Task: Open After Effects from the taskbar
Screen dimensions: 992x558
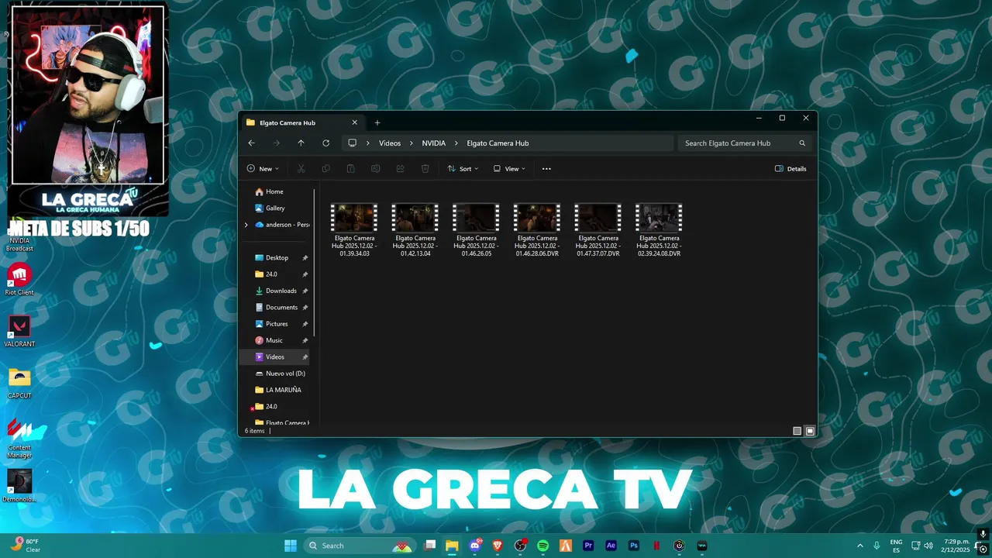Action: click(x=611, y=546)
